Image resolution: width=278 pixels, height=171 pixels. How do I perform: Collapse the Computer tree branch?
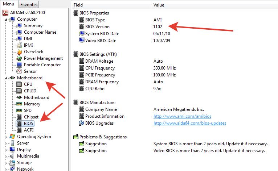(x=6, y=20)
